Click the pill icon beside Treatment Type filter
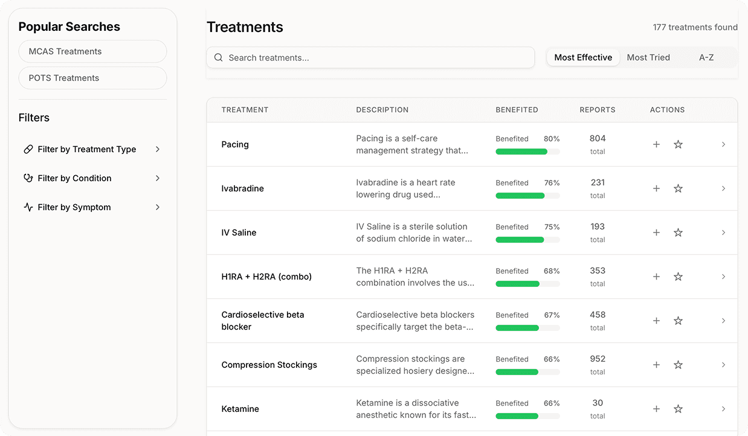748x436 pixels. click(x=28, y=149)
